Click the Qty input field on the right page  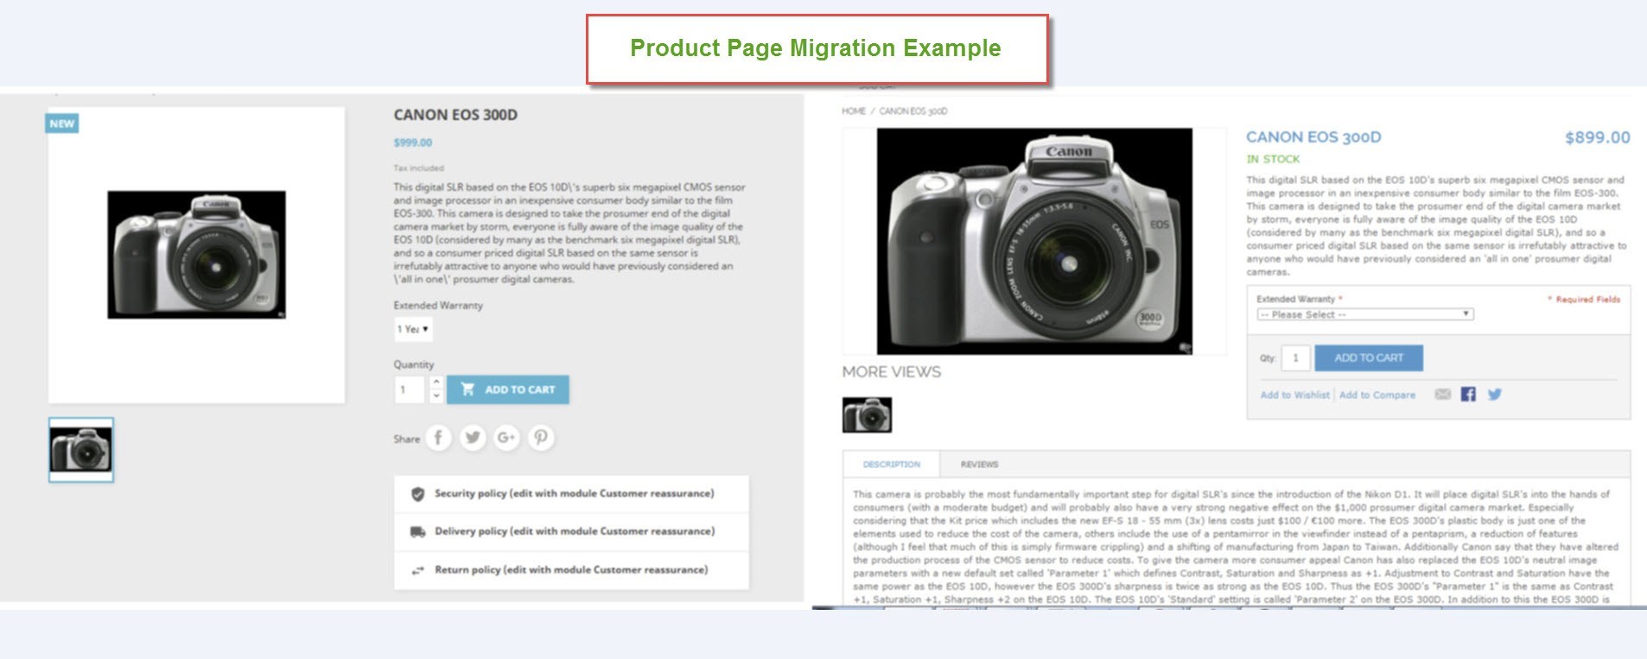[x=1295, y=358]
